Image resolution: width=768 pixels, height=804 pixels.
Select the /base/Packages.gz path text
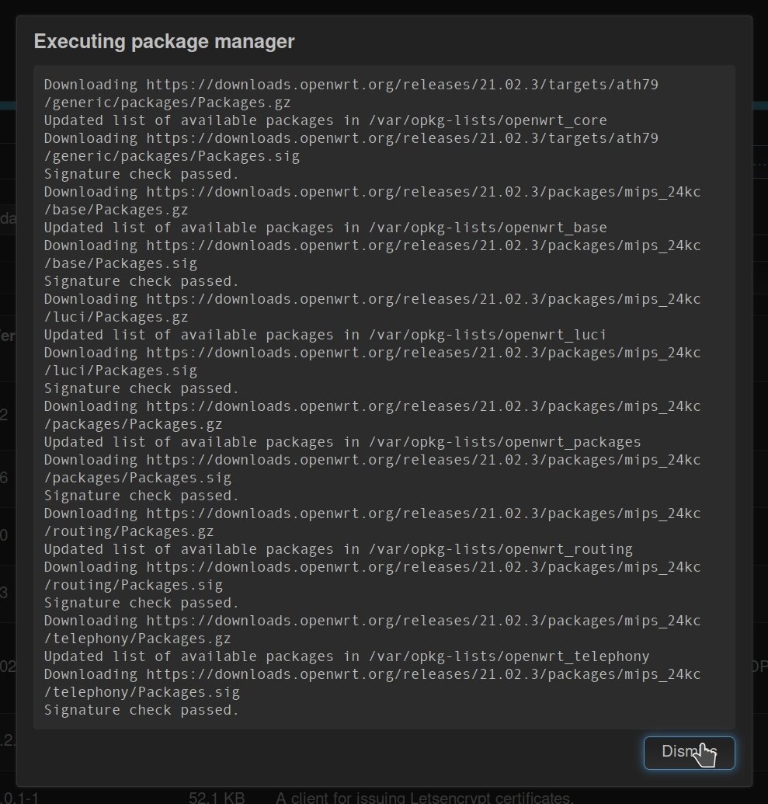(x=116, y=210)
